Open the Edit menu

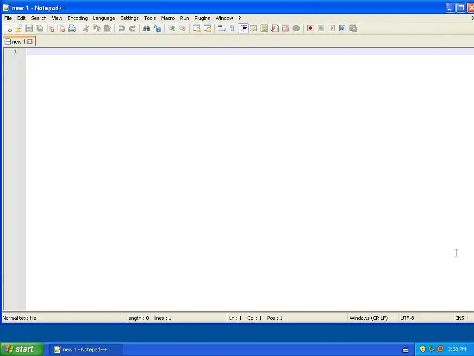(x=21, y=18)
